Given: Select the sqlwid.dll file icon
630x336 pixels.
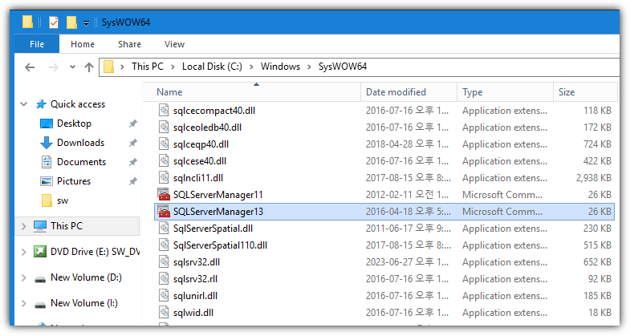Looking at the screenshot, I should coord(164,313).
